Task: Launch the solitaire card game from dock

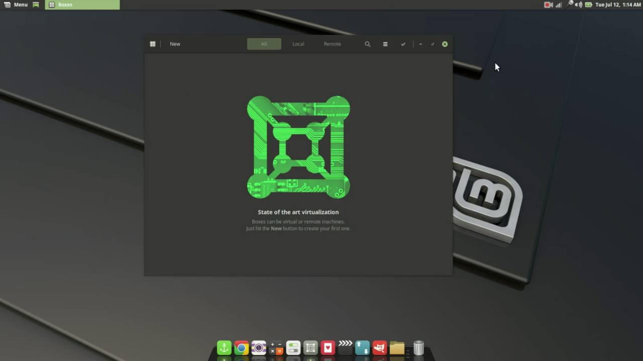Action: coord(328,347)
